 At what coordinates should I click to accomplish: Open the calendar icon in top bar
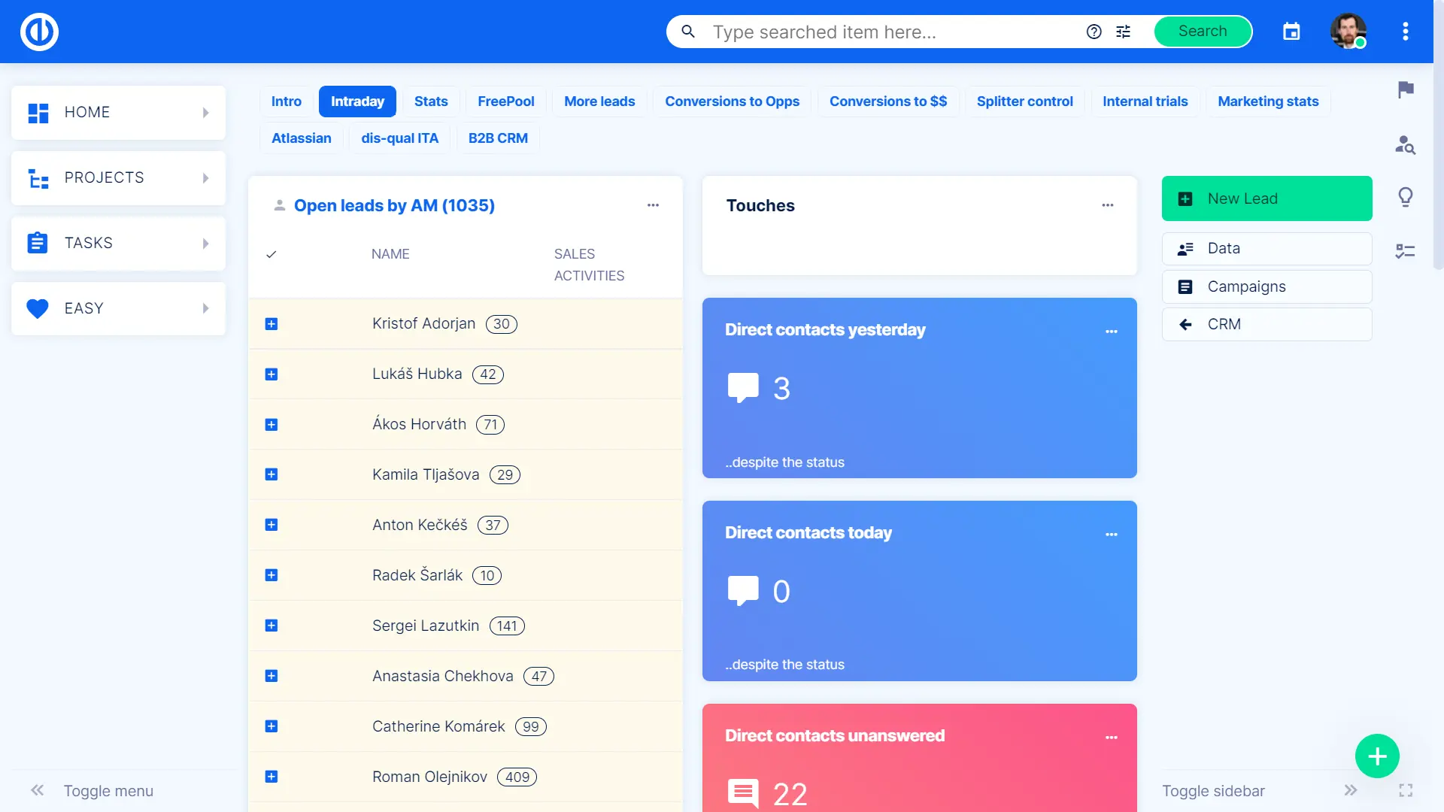[x=1291, y=32]
